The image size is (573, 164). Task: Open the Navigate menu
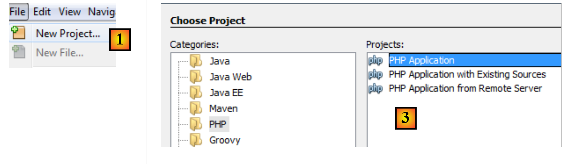[102, 12]
